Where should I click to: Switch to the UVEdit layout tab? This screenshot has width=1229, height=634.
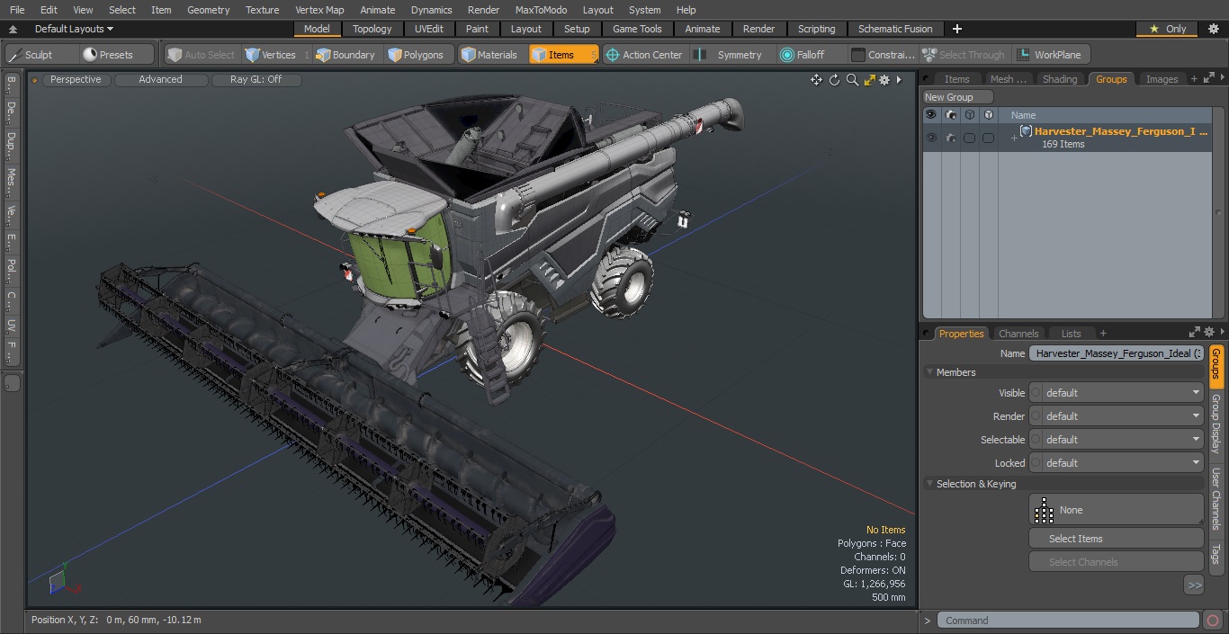428,29
